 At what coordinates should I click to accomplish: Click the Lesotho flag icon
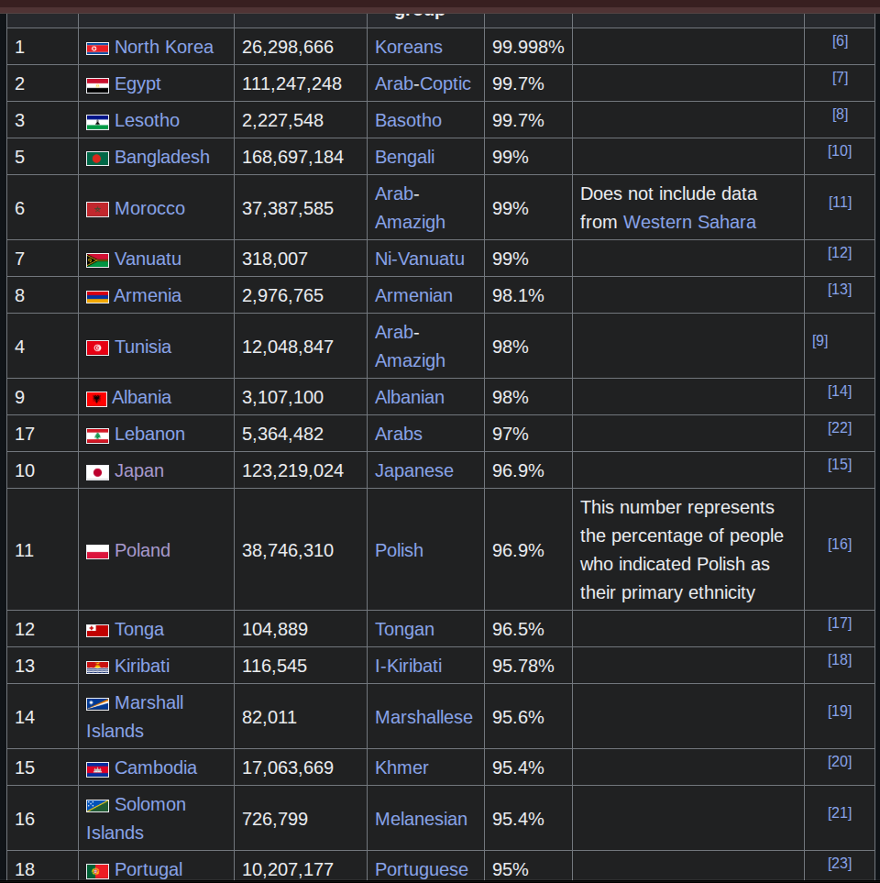coord(97,122)
